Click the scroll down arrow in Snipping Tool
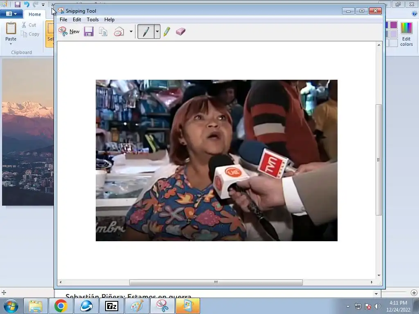Image resolution: width=419 pixels, height=314 pixels. pyautogui.click(x=379, y=276)
